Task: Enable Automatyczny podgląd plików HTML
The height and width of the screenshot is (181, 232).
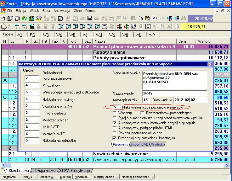Action: pos(115,128)
